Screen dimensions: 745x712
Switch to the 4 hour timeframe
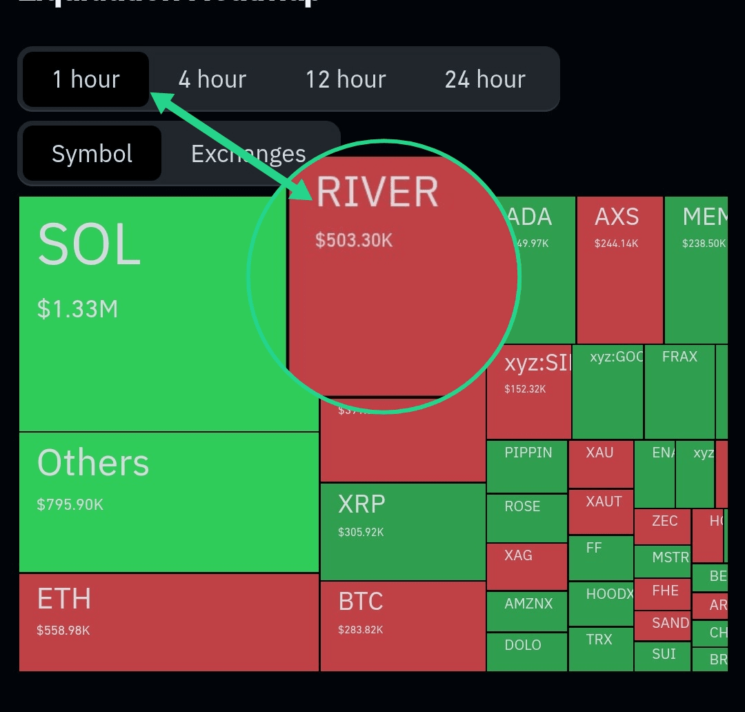(x=212, y=79)
